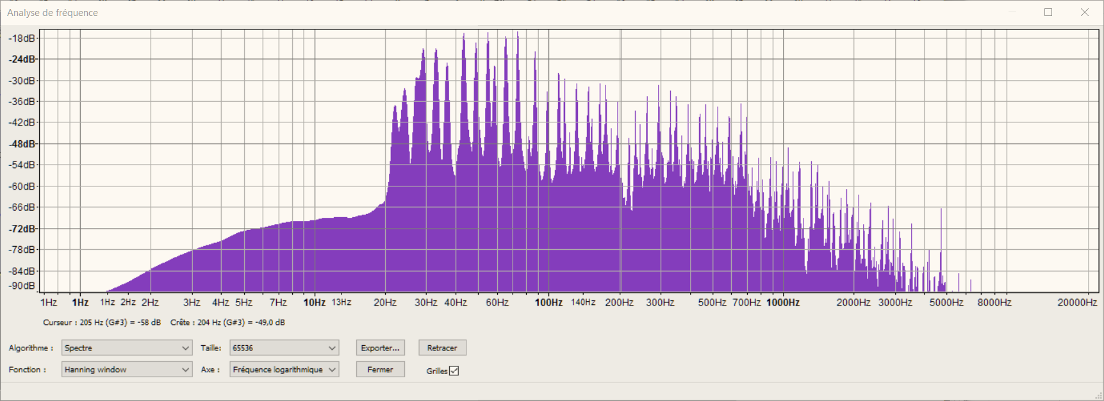Screen dimensions: 1104x401
Task: Click the 2000Hz axis label
Action: 853,302
